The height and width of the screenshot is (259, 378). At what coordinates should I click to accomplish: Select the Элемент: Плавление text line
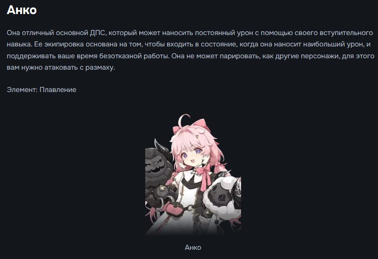[x=42, y=89]
